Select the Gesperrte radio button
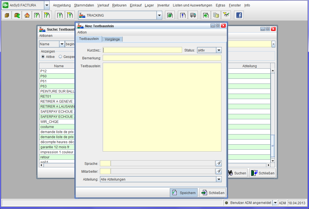 60,57
